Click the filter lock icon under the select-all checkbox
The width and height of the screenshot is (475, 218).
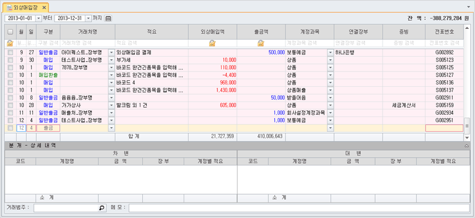pyautogui.click(x=10, y=43)
